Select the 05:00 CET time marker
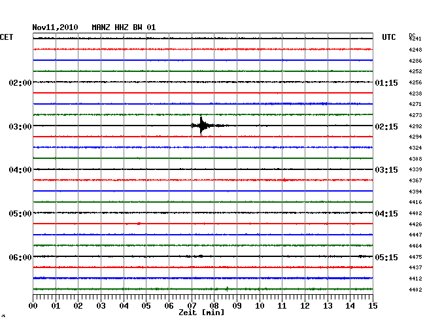This screenshot has height=323, width=425. click(20, 214)
